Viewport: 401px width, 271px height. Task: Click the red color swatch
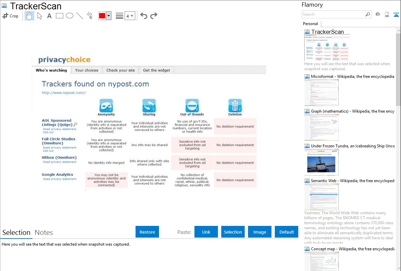click(102, 16)
